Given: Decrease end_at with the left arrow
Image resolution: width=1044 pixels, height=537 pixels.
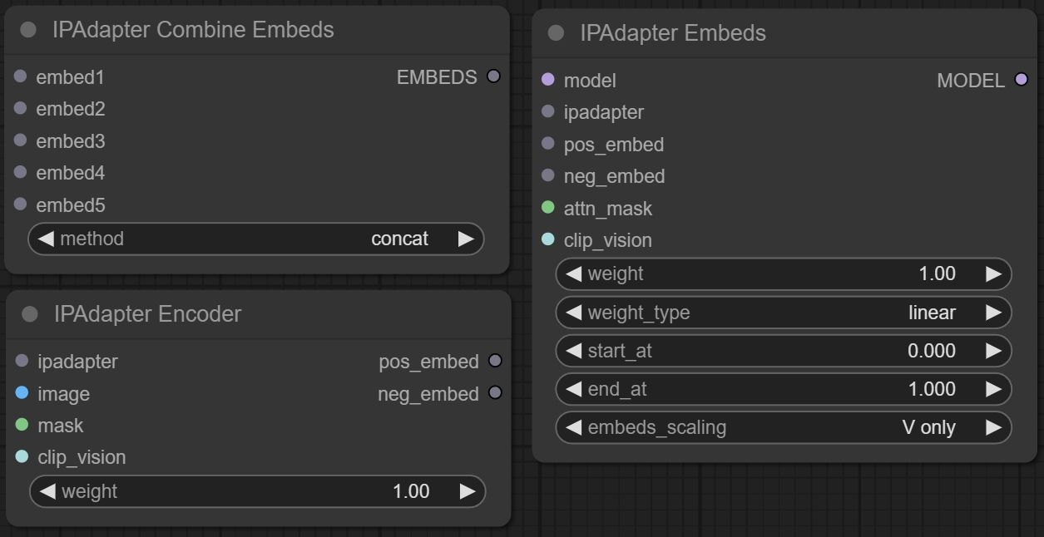Looking at the screenshot, I should pos(573,389).
